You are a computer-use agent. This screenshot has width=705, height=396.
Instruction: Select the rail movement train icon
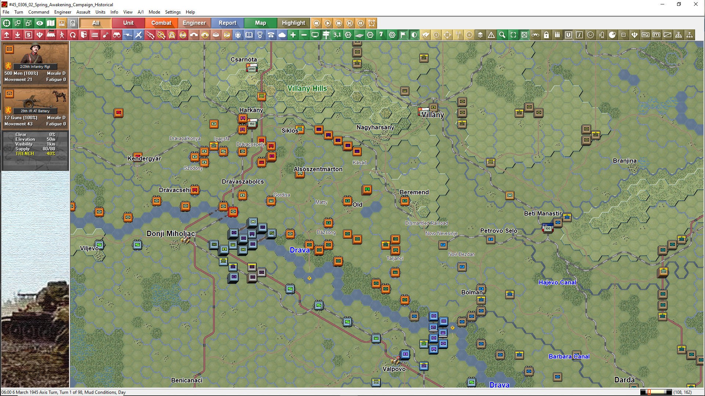[x=51, y=35]
